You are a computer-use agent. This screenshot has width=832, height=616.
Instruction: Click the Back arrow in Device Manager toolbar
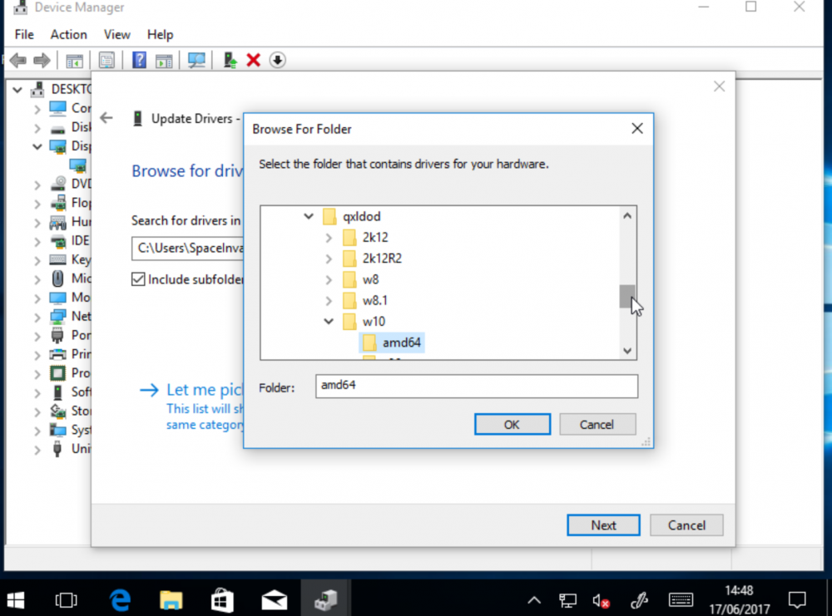tap(18, 61)
